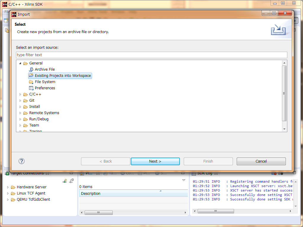303x227 pixels.
Task: Click the type filter text field
Action: click(x=151, y=55)
